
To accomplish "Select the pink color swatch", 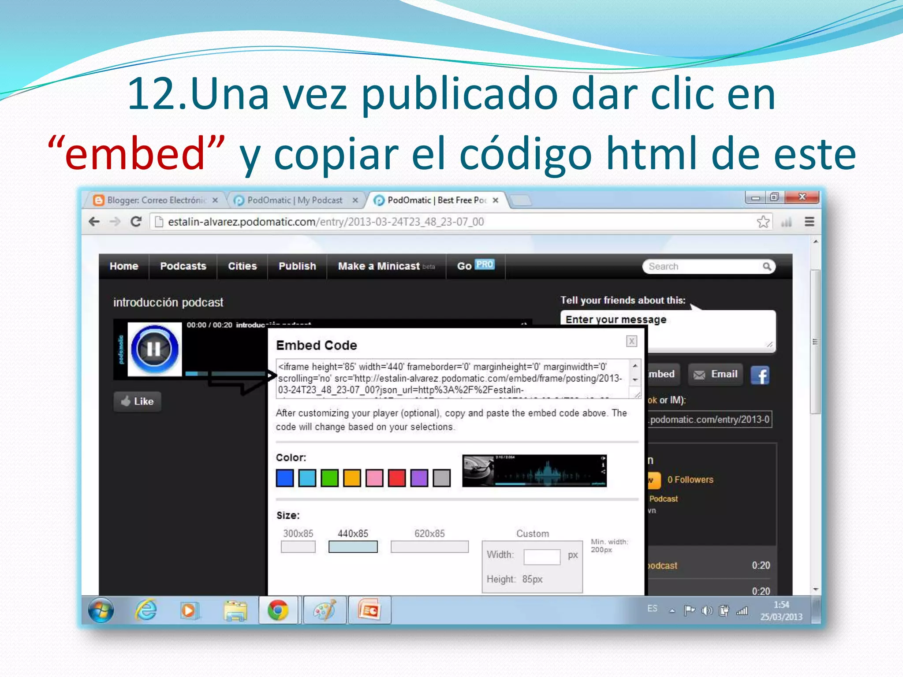I will pos(374,478).
